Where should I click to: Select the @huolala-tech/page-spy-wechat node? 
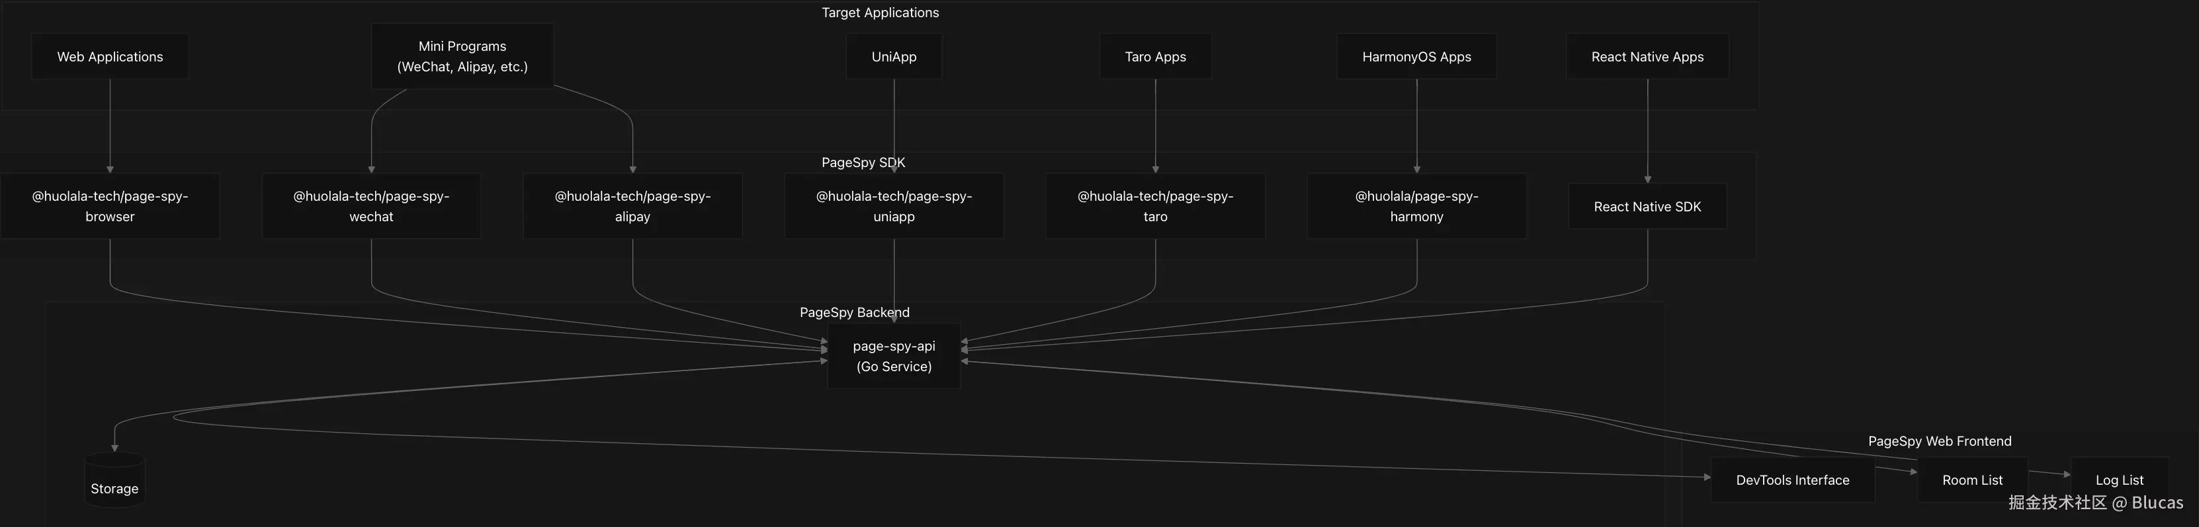[x=371, y=206]
